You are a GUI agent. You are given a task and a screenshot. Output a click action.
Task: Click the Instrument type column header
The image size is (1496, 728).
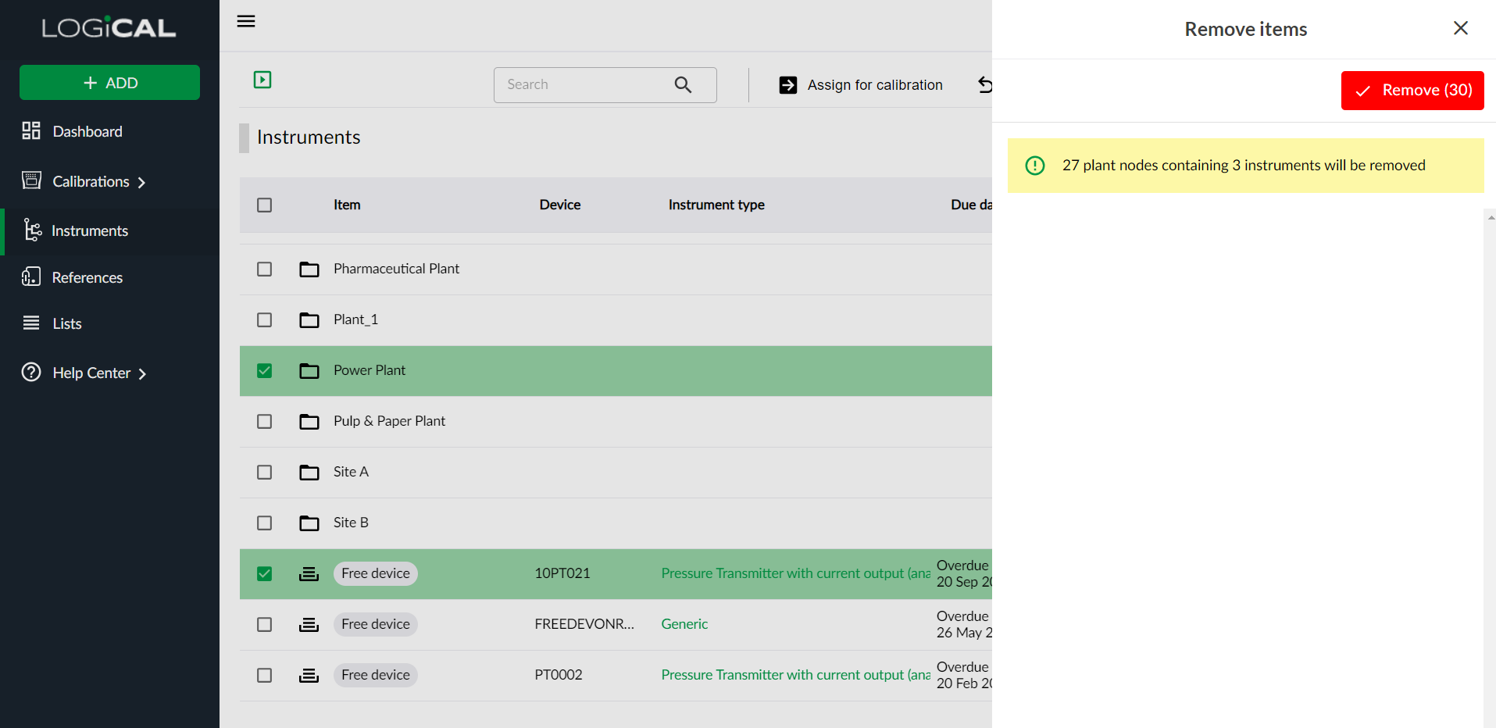(x=716, y=205)
